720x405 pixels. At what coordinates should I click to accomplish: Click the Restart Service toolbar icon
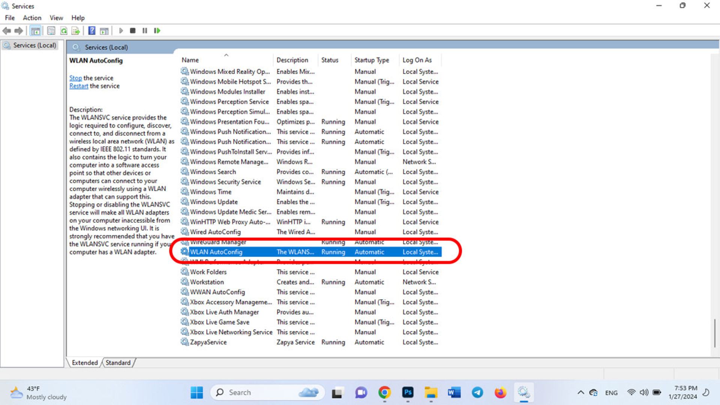pos(157,31)
